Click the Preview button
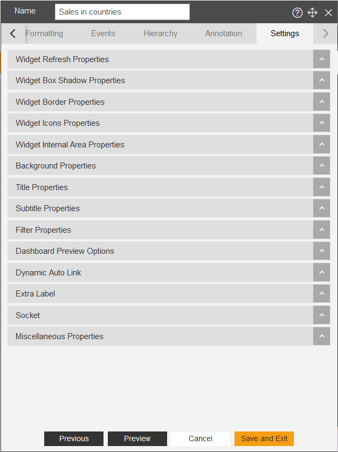This screenshot has width=338, height=452. pyautogui.click(x=137, y=438)
